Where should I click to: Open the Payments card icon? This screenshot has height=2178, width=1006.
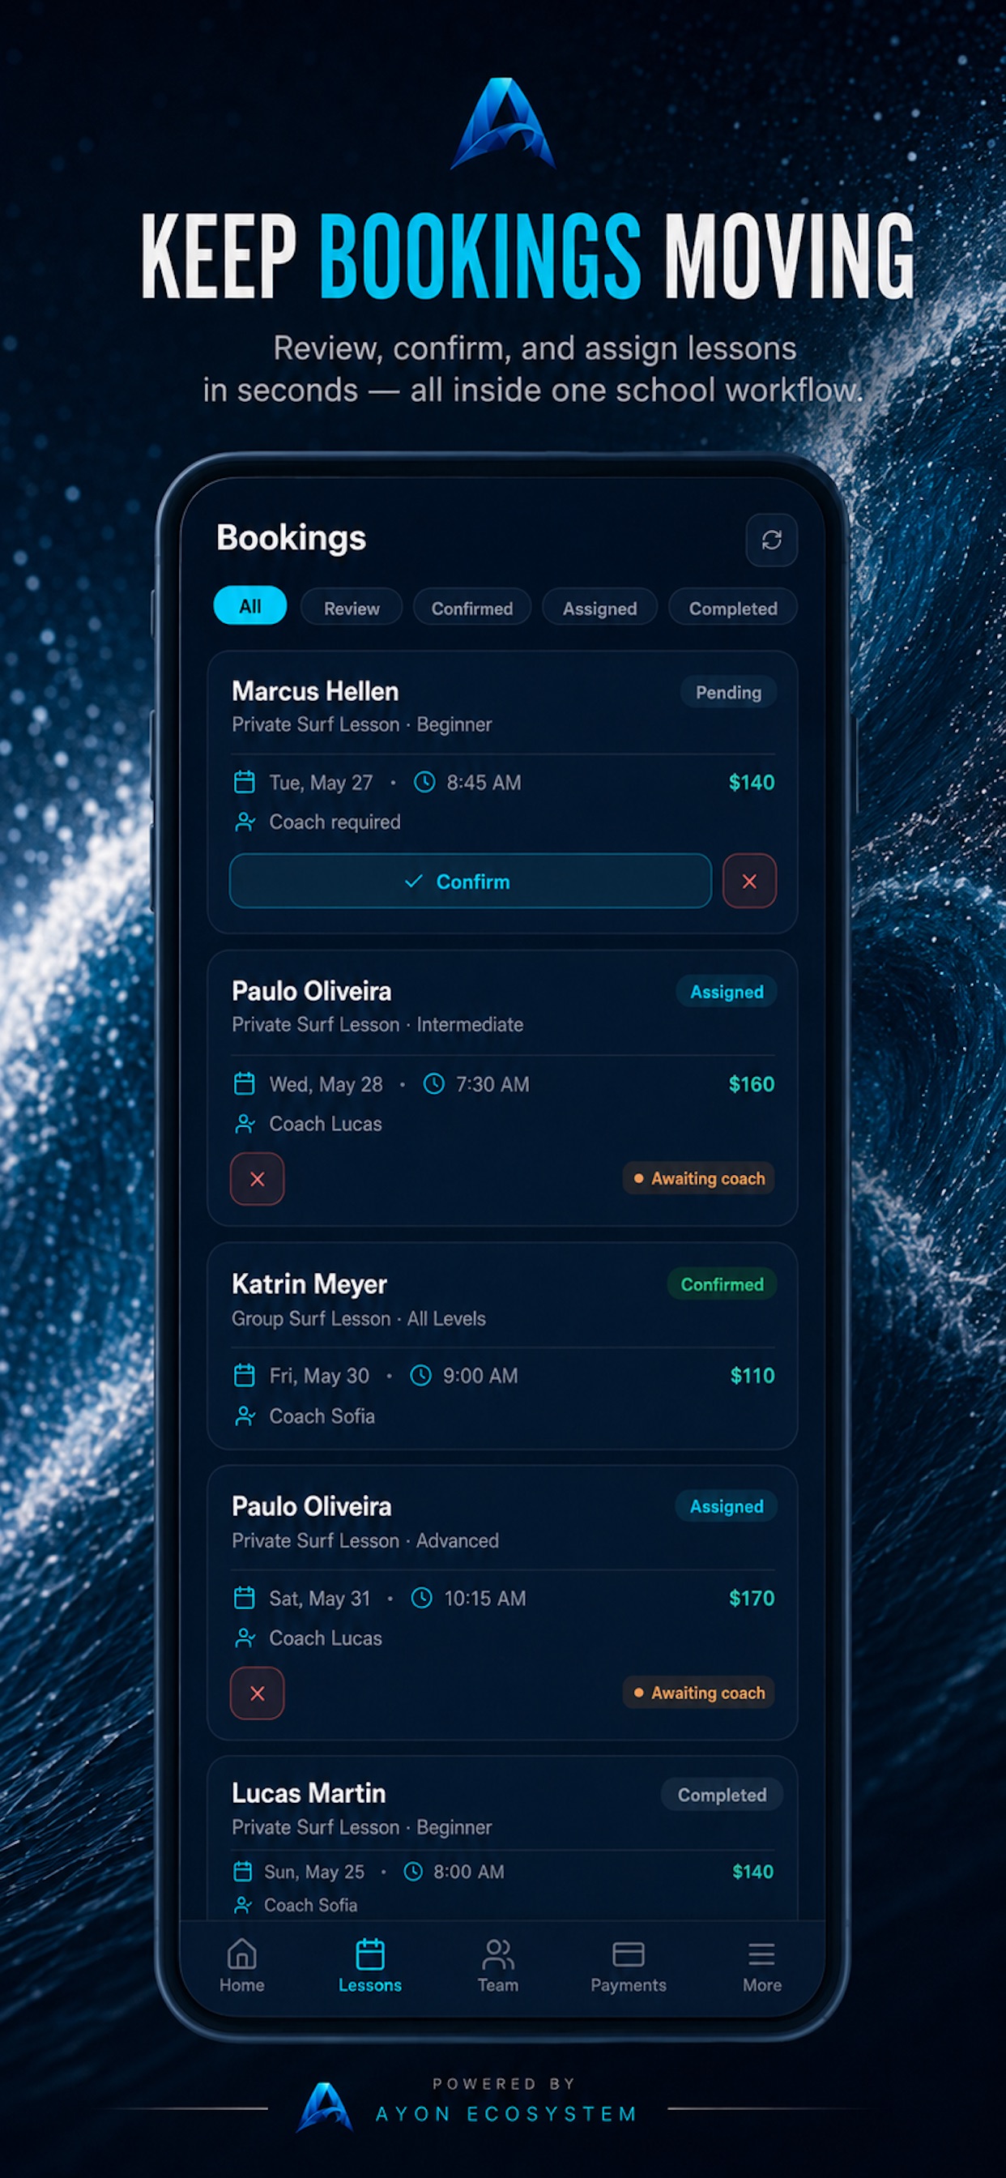pos(628,1954)
